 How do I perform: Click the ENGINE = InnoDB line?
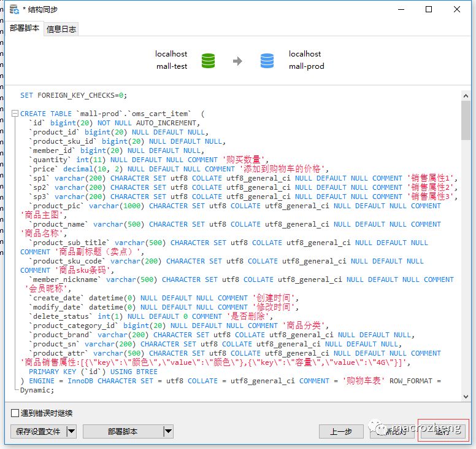[231, 381]
